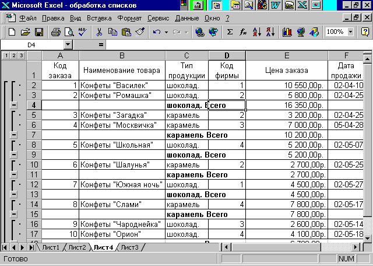Show outline level 3

[x=22, y=55]
